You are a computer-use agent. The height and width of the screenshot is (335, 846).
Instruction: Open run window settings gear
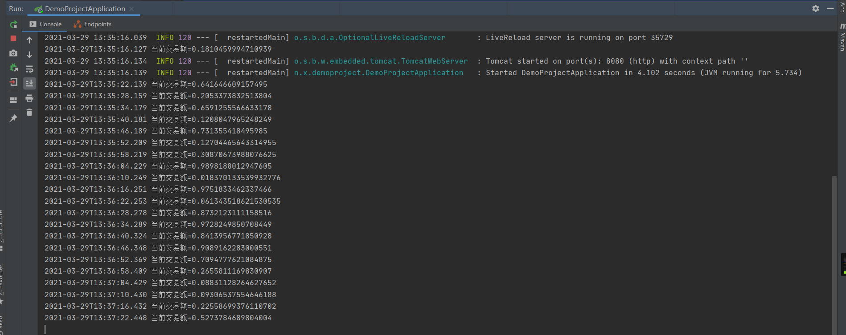coord(816,8)
